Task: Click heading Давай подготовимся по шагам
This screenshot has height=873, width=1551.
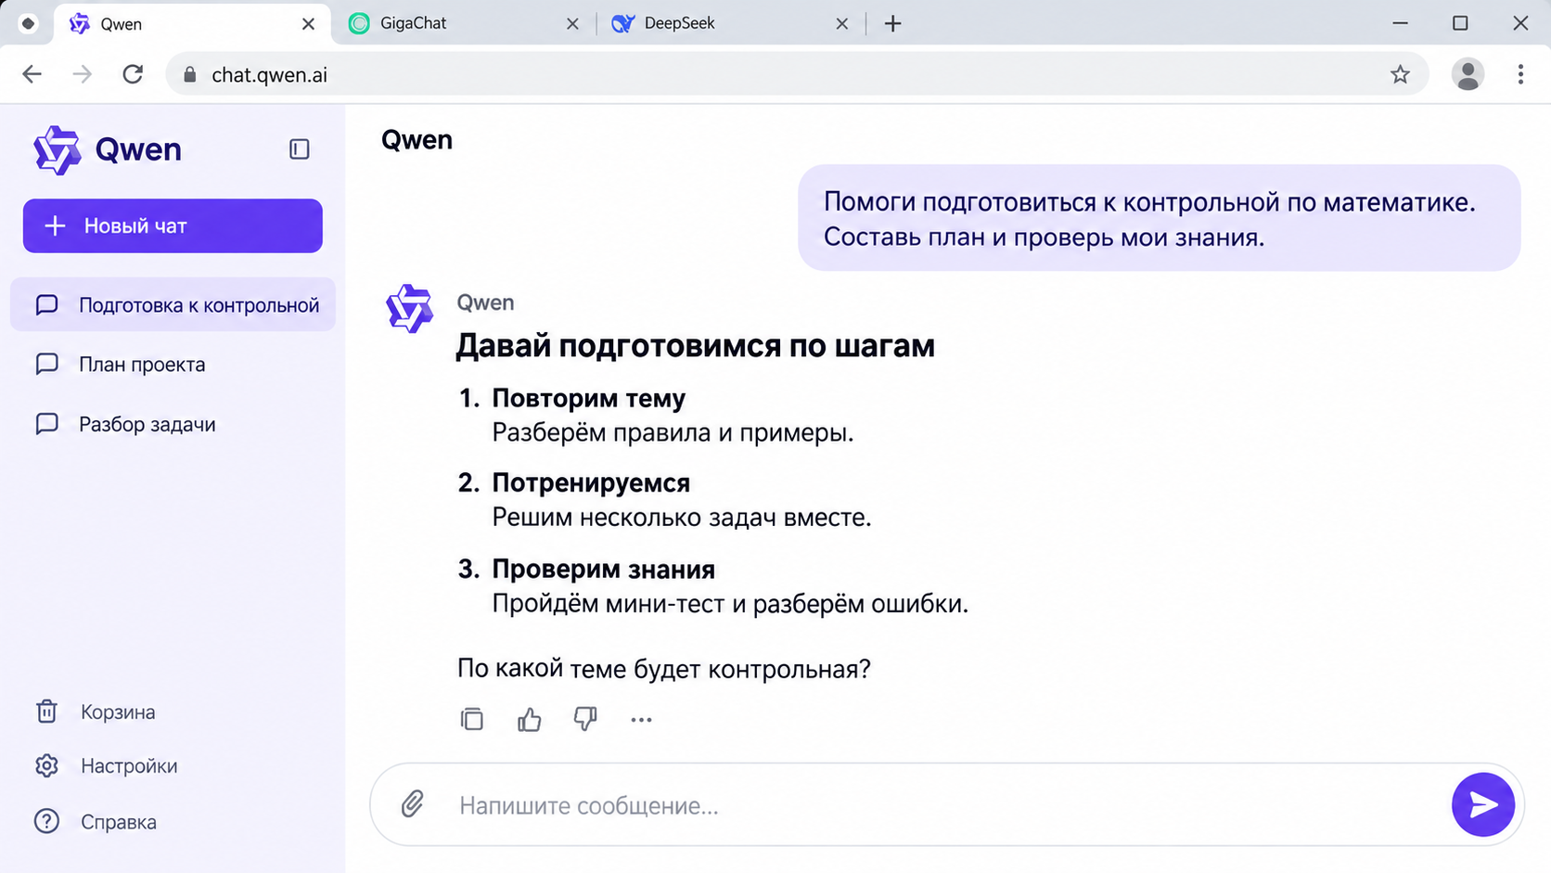Action: [x=695, y=345]
